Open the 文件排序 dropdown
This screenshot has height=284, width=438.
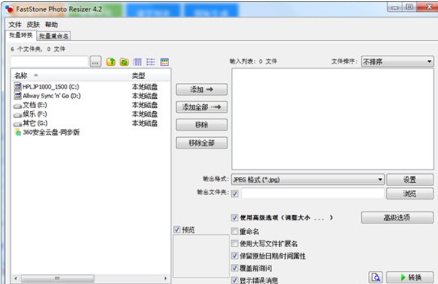[x=397, y=61]
